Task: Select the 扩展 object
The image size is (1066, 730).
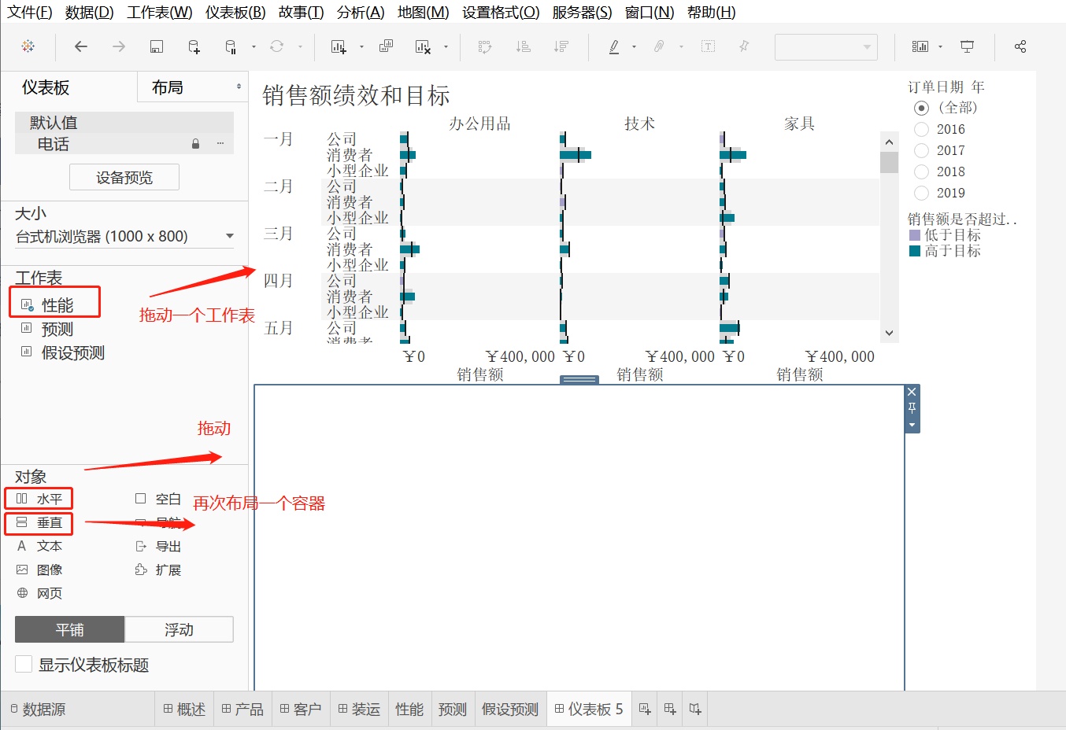Action: [x=158, y=570]
